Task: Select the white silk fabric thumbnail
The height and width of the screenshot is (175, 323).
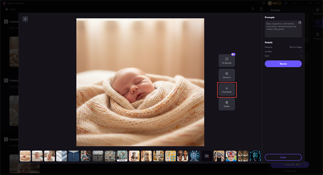Action: [62, 156]
